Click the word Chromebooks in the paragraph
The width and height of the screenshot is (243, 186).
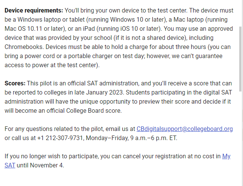(24, 47)
